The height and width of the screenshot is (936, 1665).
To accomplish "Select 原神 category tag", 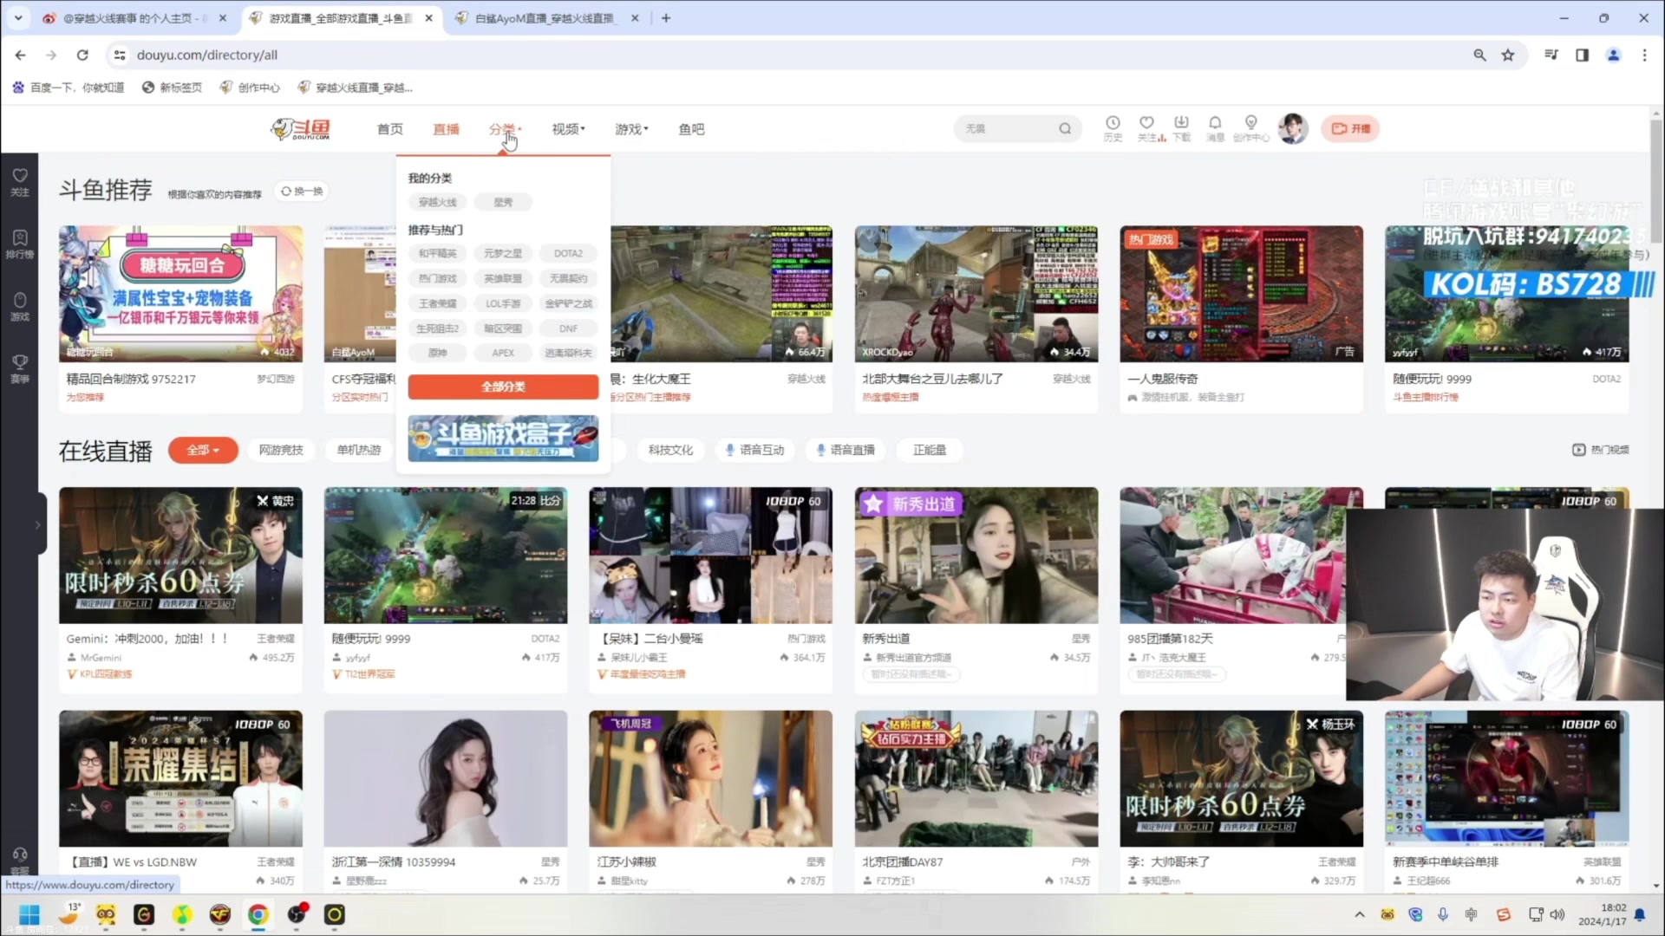I will tap(437, 353).
